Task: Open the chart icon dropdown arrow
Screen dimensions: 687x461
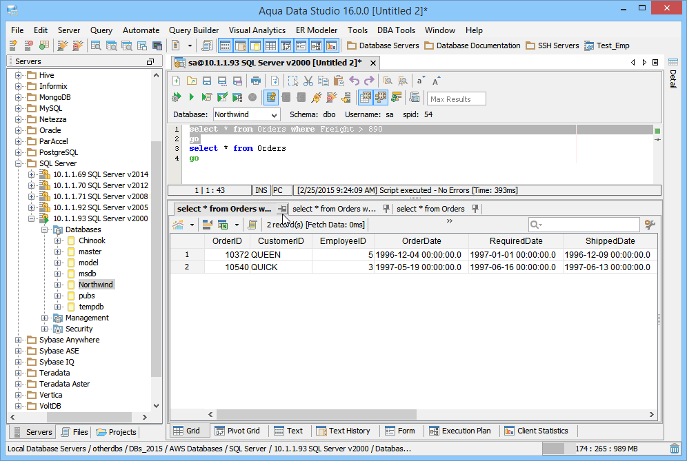Action: coord(192,225)
